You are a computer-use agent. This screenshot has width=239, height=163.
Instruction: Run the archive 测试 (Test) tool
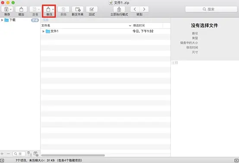[x=91, y=10]
